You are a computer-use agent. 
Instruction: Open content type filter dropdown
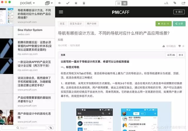pos(49,3)
